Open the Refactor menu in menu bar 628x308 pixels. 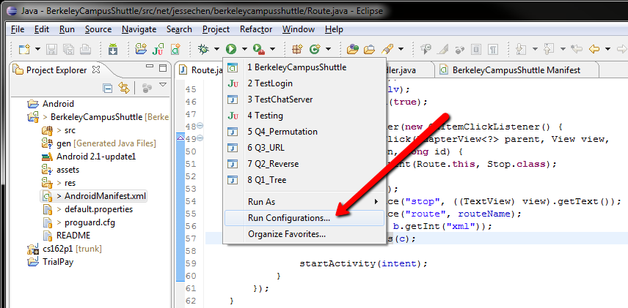(256, 29)
